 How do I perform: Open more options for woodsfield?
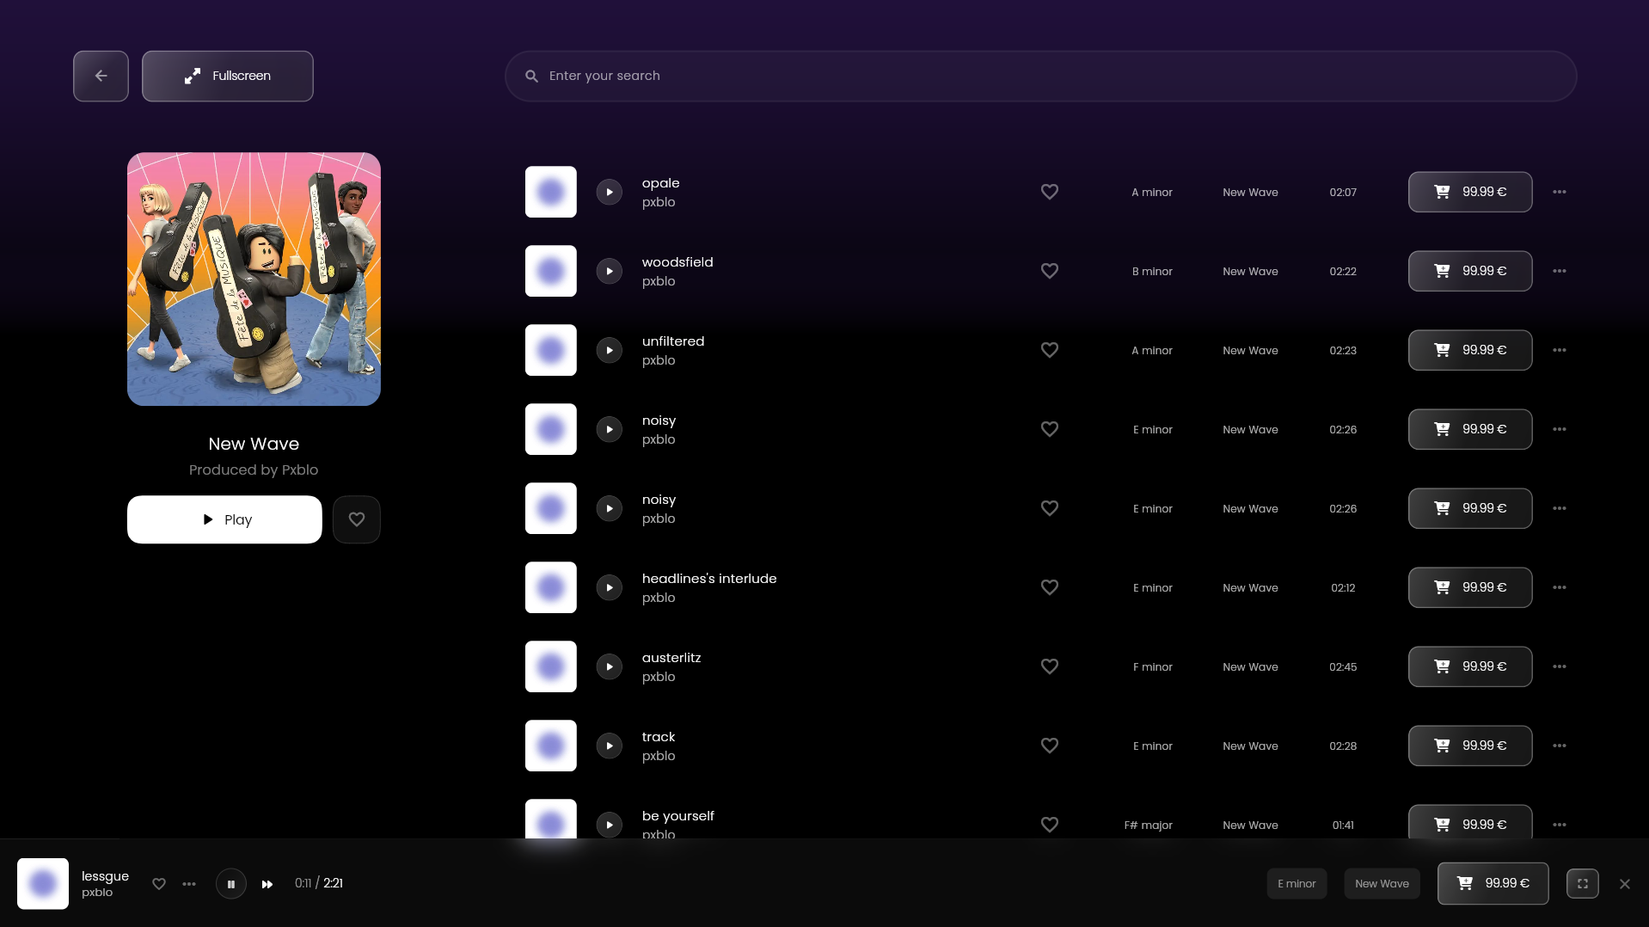coord(1560,271)
